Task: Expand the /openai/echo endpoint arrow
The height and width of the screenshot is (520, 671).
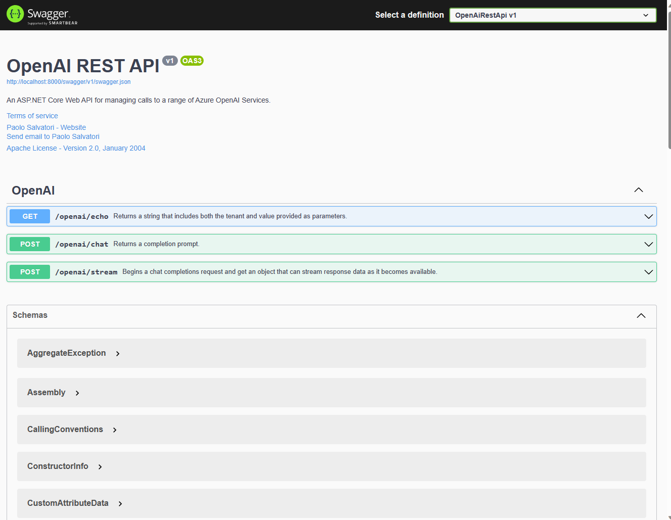Action: pos(649,216)
